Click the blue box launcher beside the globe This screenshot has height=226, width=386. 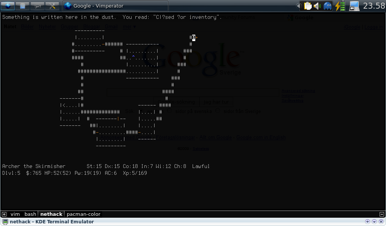[23, 6]
